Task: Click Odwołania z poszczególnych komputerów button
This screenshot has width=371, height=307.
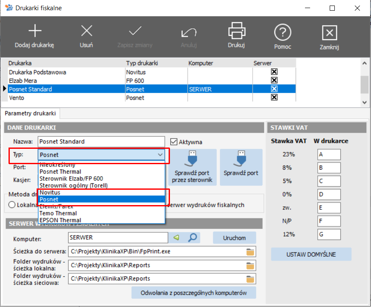Action: click(193, 293)
